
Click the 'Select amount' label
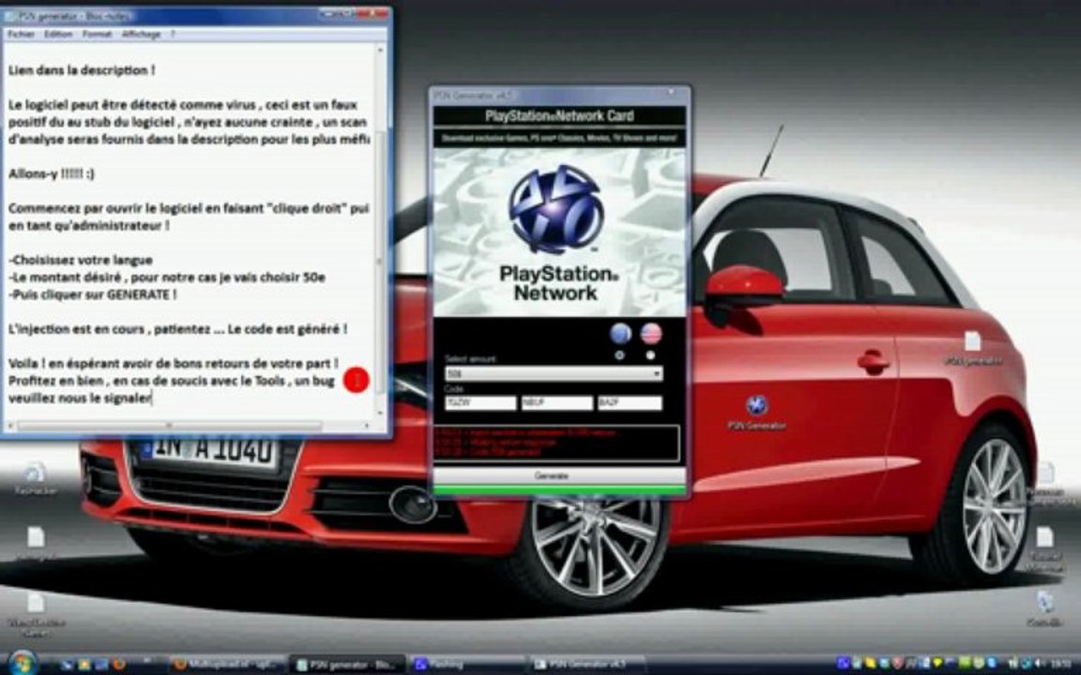[470, 359]
